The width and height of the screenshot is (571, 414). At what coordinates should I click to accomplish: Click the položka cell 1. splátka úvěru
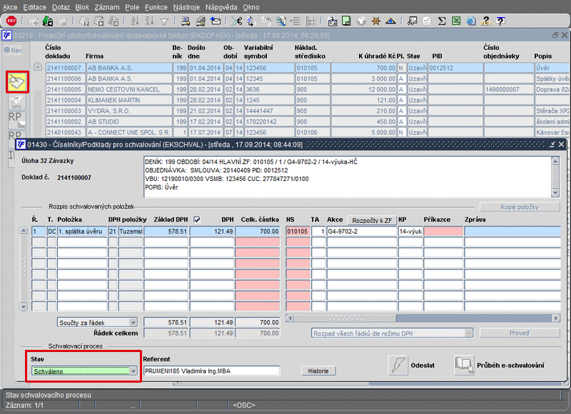click(82, 231)
